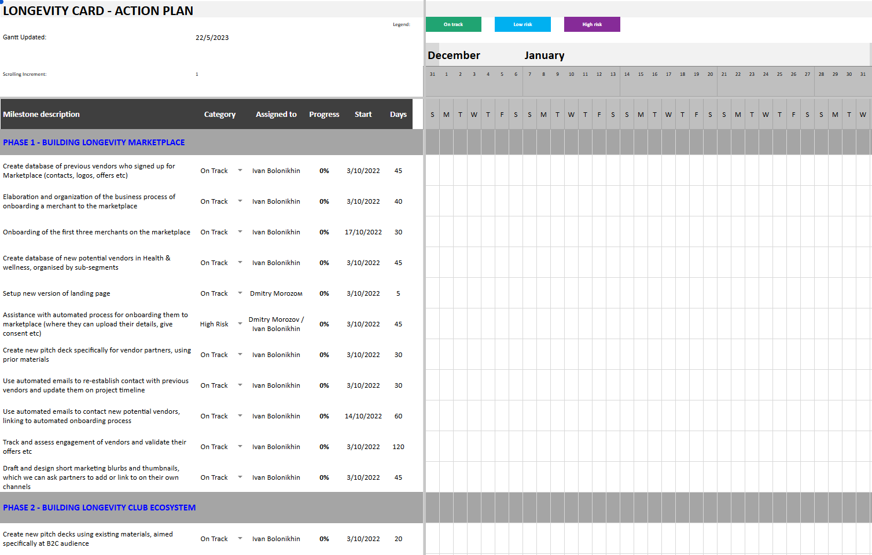Open category dropdown for landing page task

point(240,293)
